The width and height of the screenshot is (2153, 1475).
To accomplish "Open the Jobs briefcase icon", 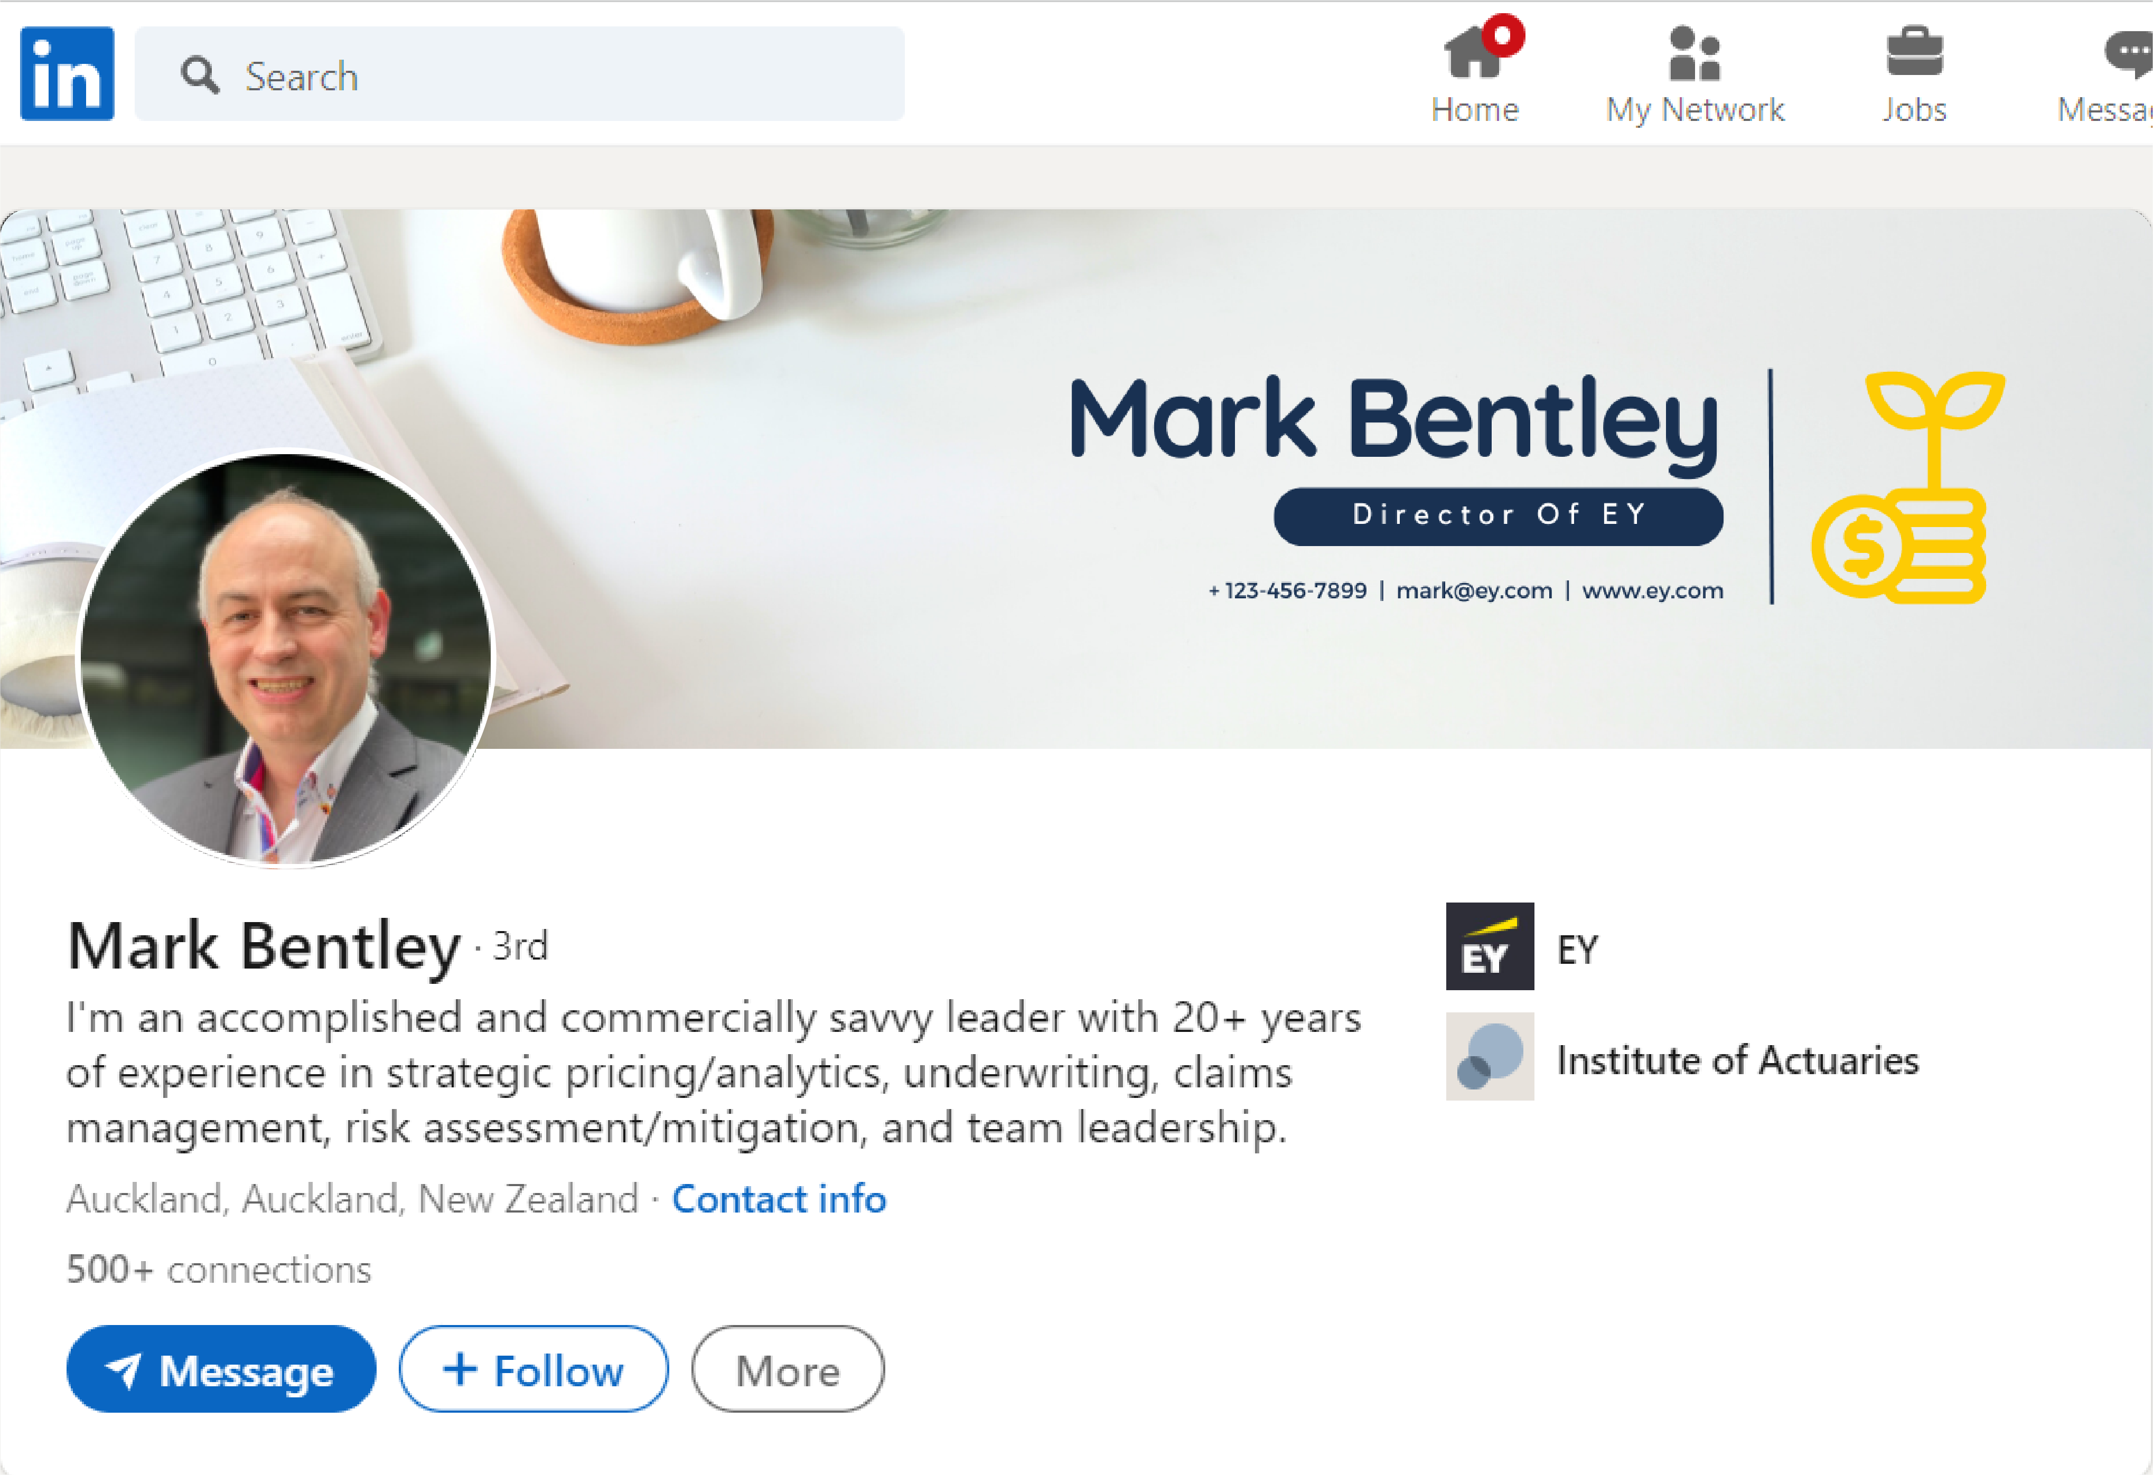I will (1914, 52).
